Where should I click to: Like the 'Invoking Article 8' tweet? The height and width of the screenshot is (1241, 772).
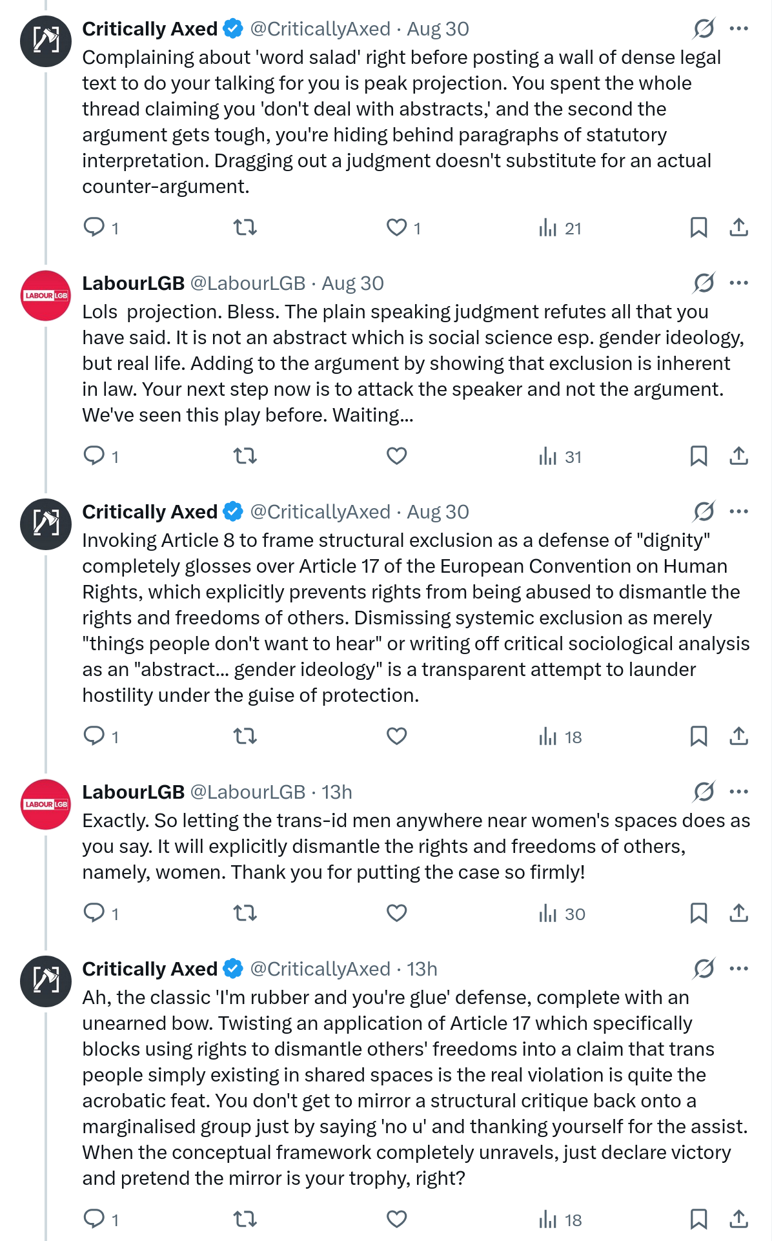pyautogui.click(x=396, y=736)
